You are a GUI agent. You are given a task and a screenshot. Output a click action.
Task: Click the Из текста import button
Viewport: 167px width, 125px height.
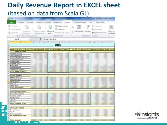[13, 33]
